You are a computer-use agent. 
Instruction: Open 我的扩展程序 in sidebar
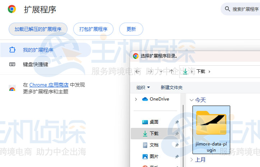point(38,50)
